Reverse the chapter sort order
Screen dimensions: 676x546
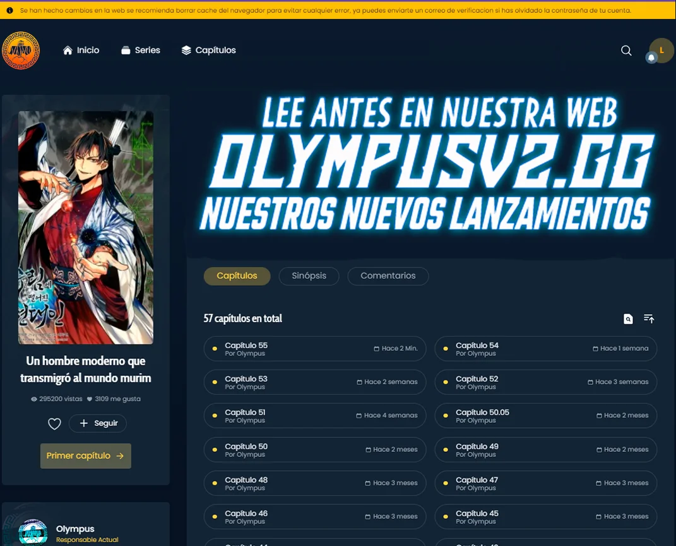[649, 319]
